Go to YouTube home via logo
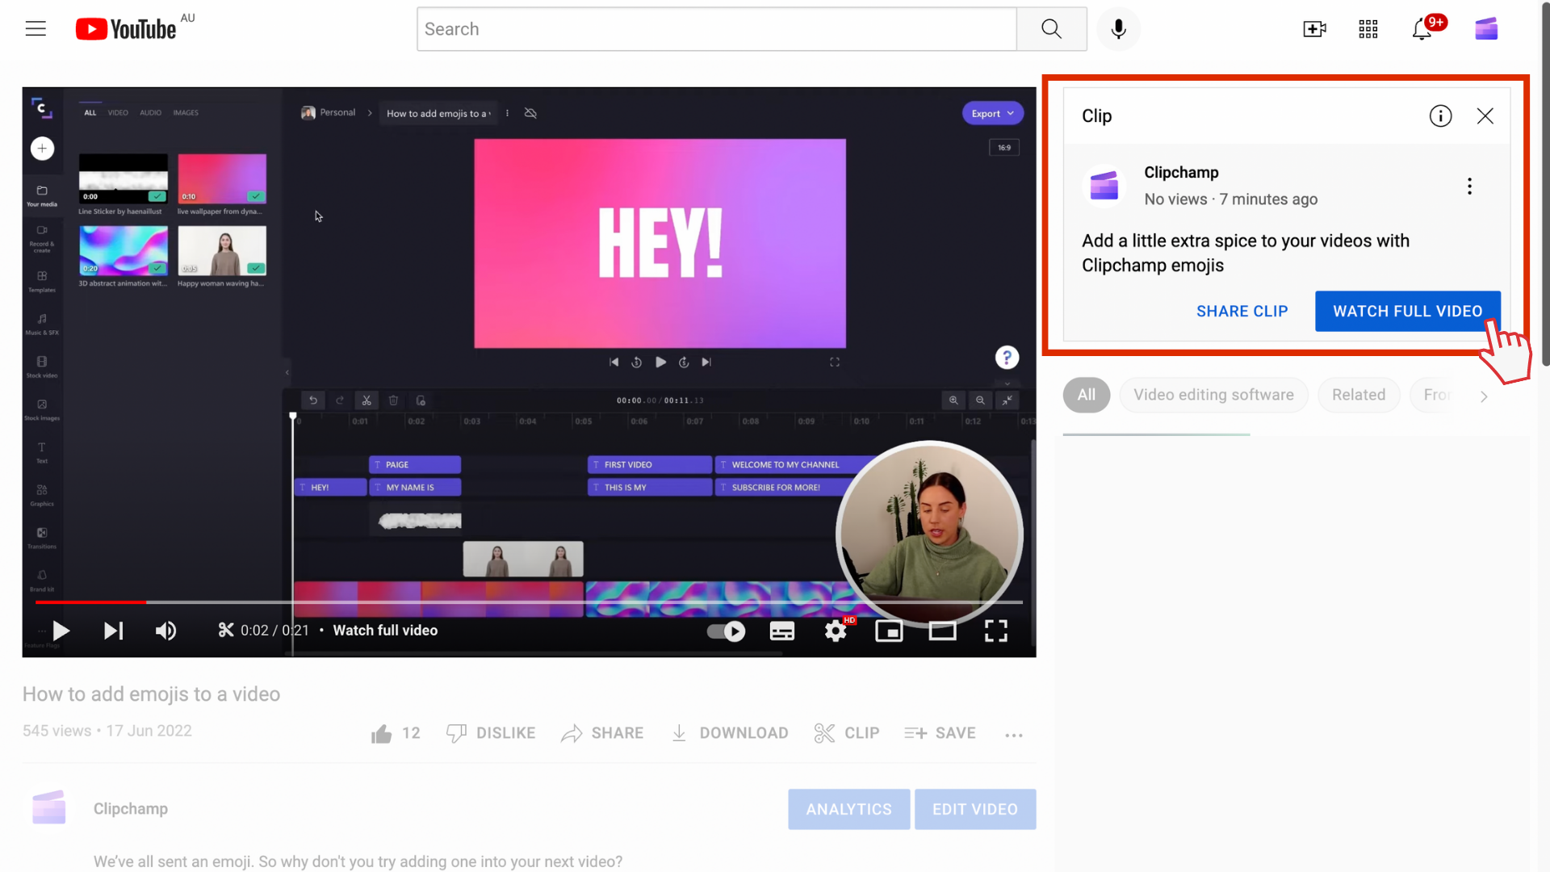This screenshot has height=872, width=1550. 126,29
